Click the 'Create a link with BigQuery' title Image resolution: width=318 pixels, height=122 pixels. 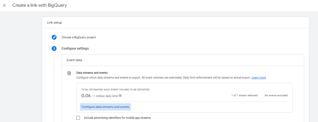coord(40,5)
